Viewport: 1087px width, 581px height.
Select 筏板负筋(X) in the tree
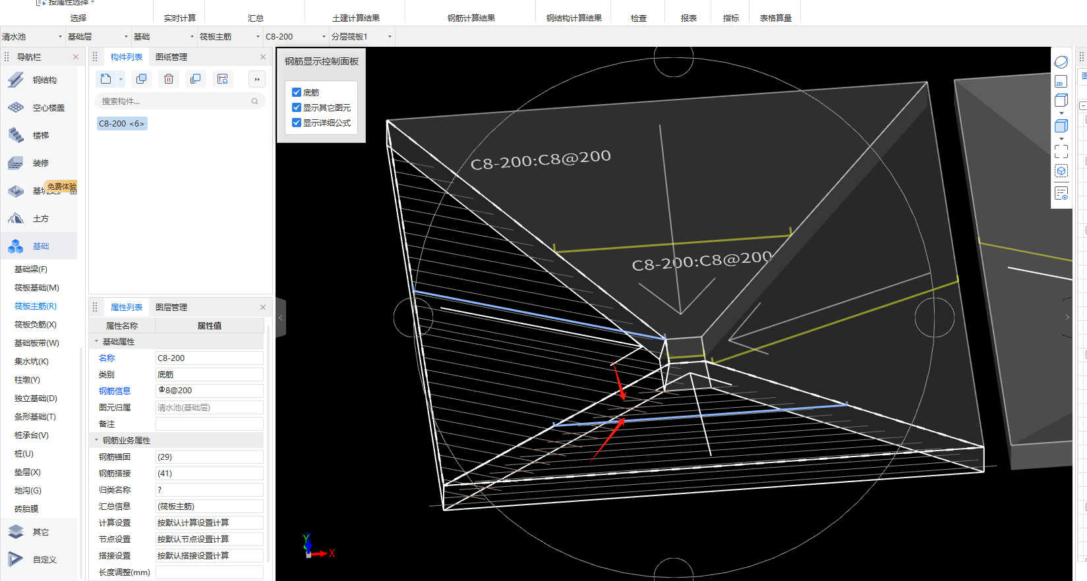click(x=36, y=325)
